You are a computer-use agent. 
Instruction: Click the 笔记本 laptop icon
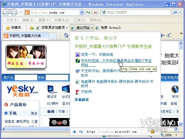point(52,89)
